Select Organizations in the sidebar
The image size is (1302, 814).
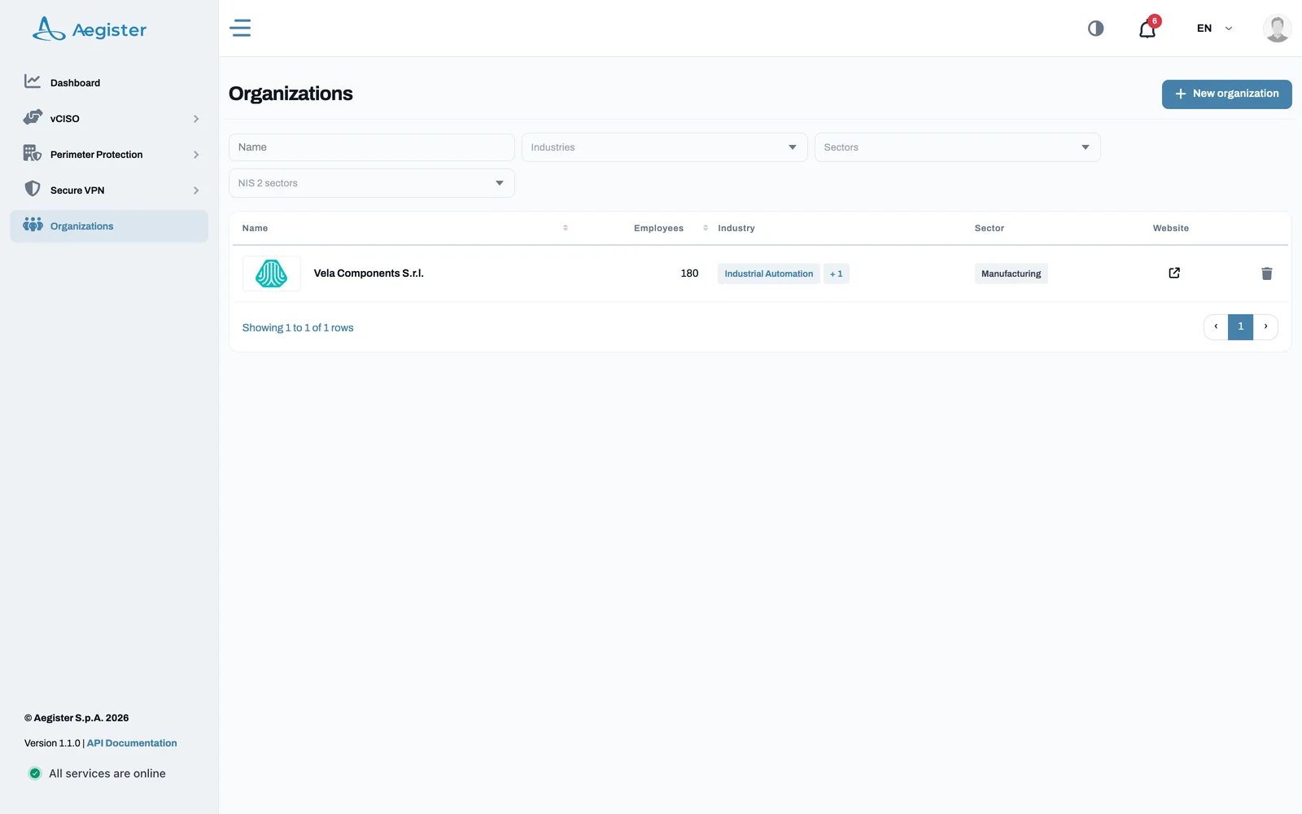(109, 225)
